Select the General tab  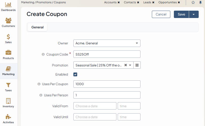point(37,27)
